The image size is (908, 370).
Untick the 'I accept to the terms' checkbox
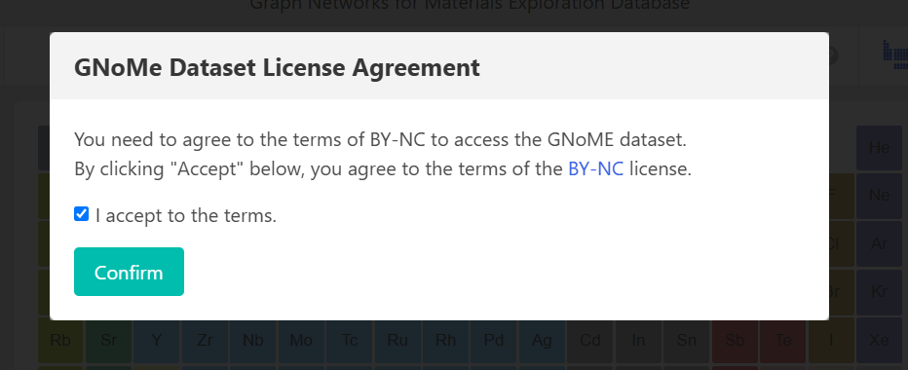click(82, 214)
